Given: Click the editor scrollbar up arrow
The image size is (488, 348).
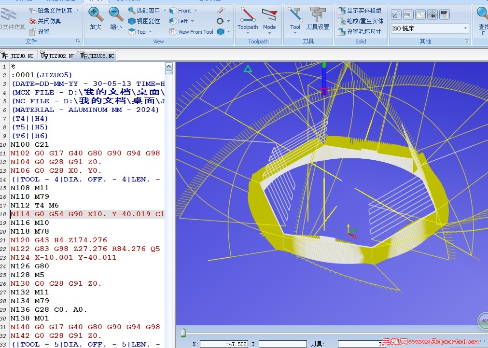Looking at the screenshot, I should 168,66.
